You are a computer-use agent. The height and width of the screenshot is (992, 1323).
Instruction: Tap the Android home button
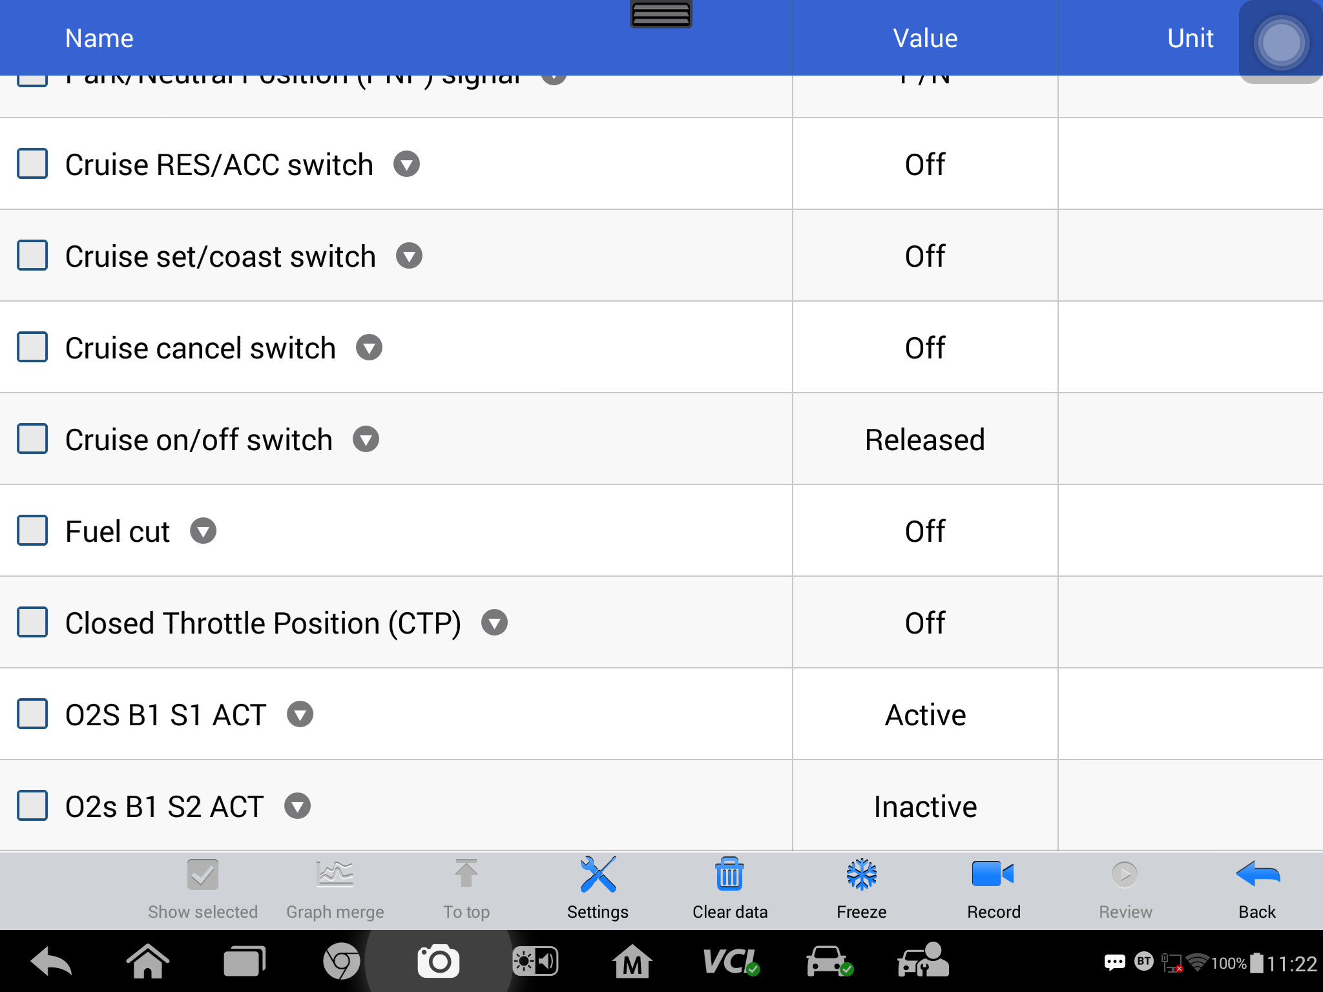148,962
